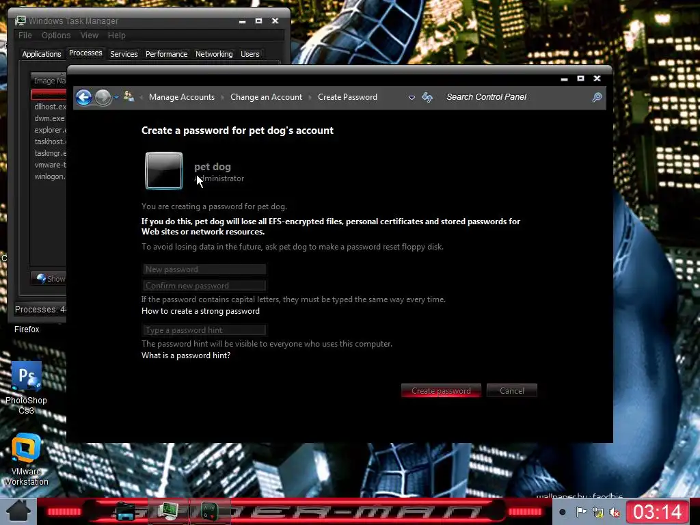Maximize the Create Password window
Screen dimensions: 700x525
click(x=580, y=78)
